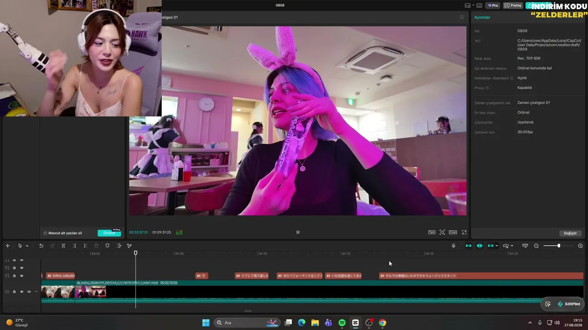The image size is (588, 330).
Task: Open the linkage options dropdown arrow
Action: click(497, 246)
